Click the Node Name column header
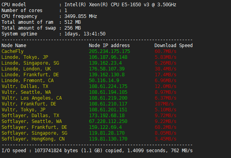Image resolution: width=231 pixels, height=158 pixels. (14, 46)
